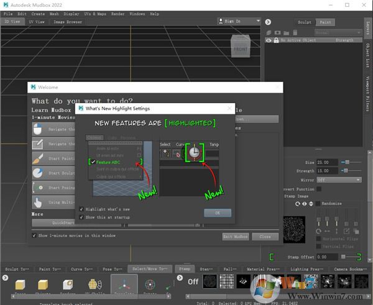The width and height of the screenshot is (373, 305).
Task: Click the Start Sculpting movie icon
Action: coord(38,173)
